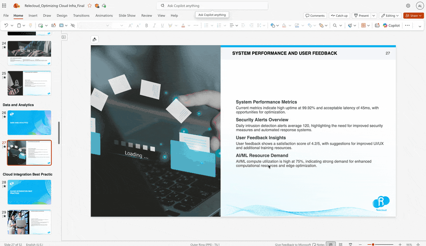Click the slide Layout icon

[x=61, y=26]
